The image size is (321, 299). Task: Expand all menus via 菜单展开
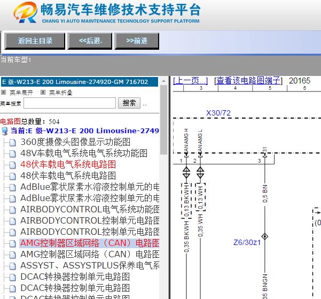coord(21,93)
